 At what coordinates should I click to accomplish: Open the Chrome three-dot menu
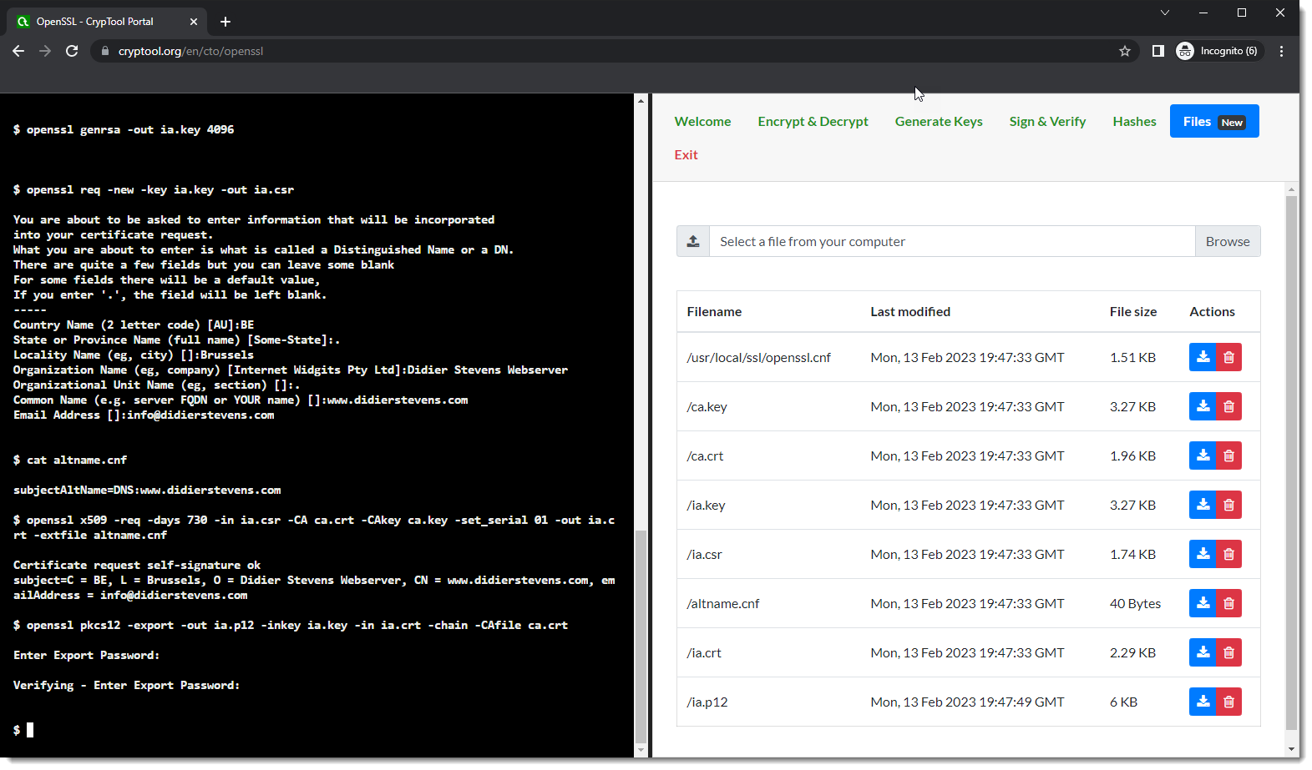point(1281,51)
